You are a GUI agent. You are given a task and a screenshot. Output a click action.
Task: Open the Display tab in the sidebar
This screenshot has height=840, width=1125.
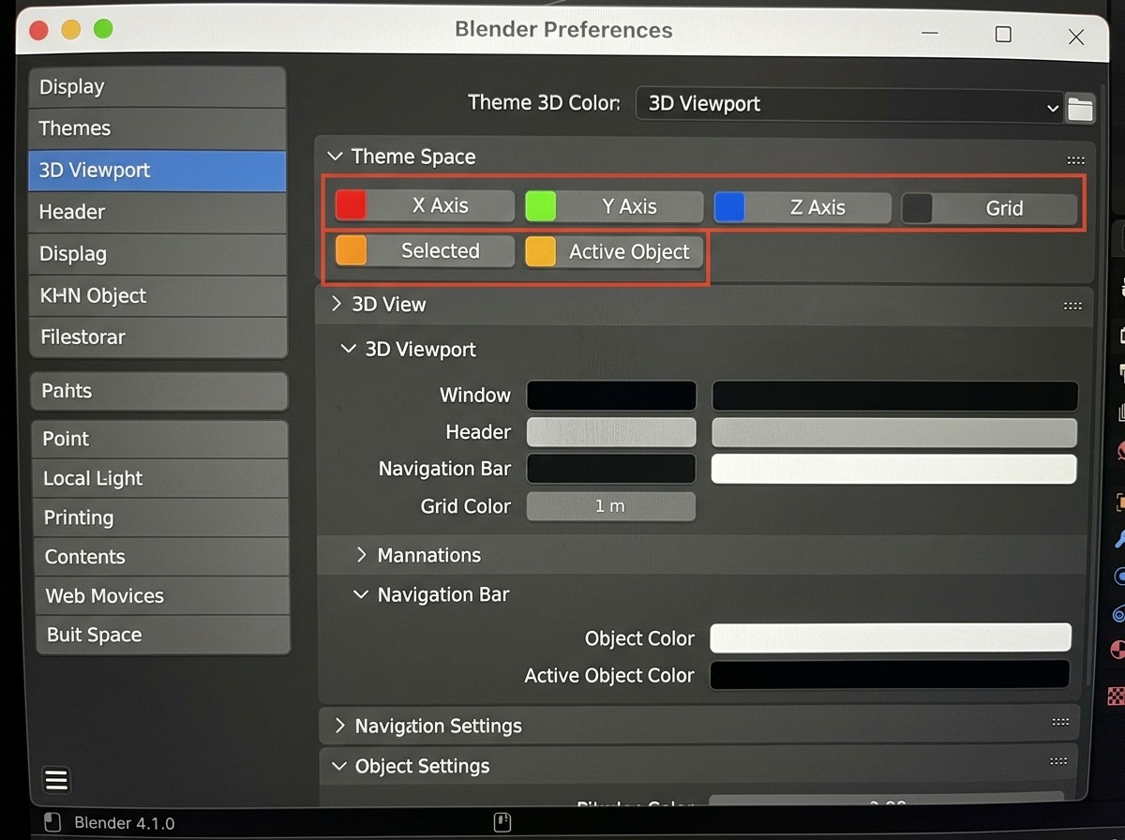[x=157, y=87]
